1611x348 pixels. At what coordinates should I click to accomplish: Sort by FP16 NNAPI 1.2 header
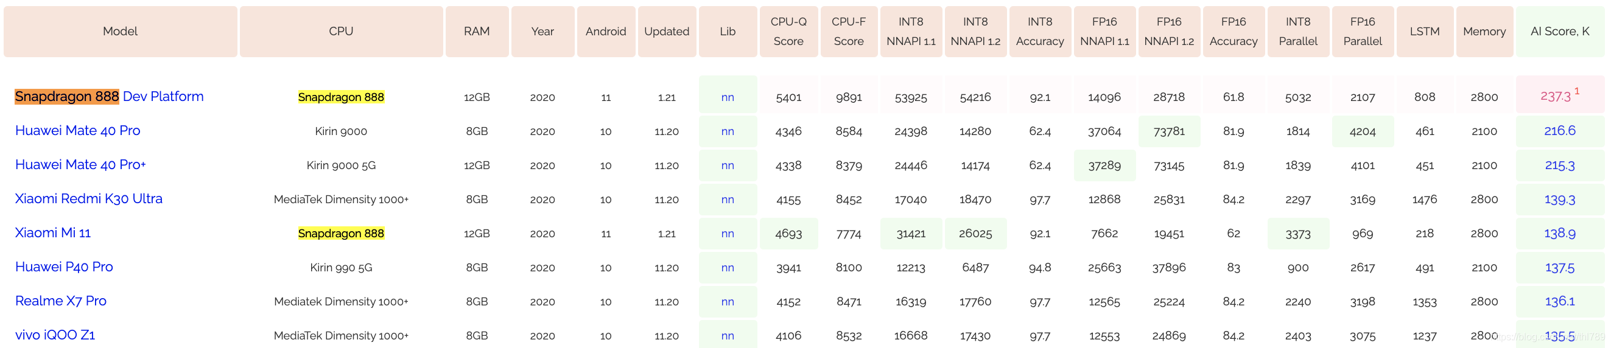(x=1169, y=31)
